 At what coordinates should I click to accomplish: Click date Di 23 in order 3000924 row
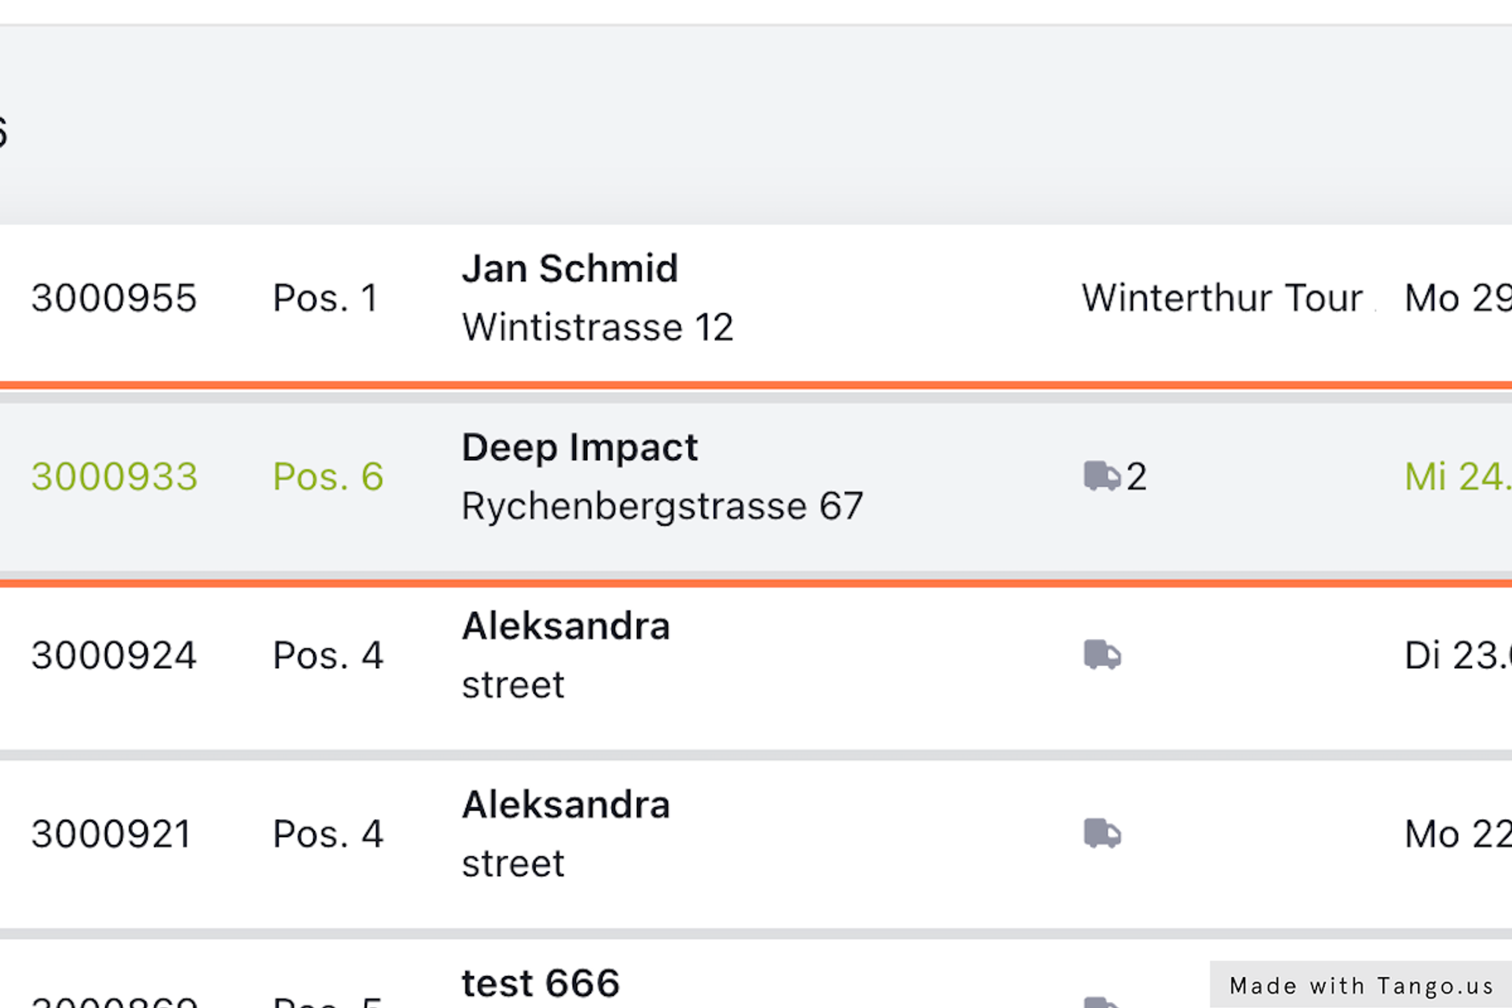point(1456,655)
